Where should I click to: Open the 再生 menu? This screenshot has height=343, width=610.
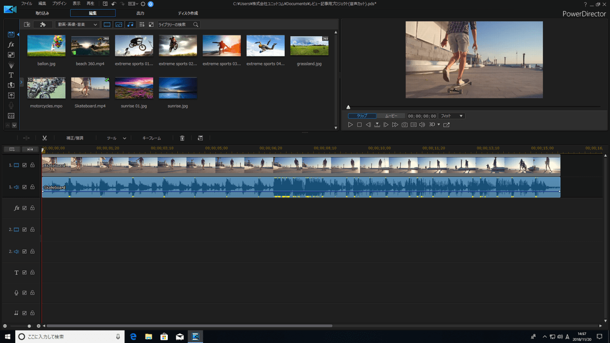[91, 3]
